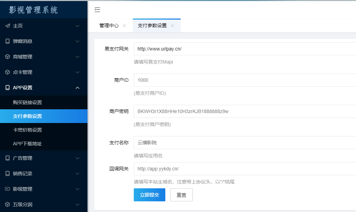The height and width of the screenshot is (212, 356).
Task: Click the cube icon beside 五级分润
Action: (8, 204)
